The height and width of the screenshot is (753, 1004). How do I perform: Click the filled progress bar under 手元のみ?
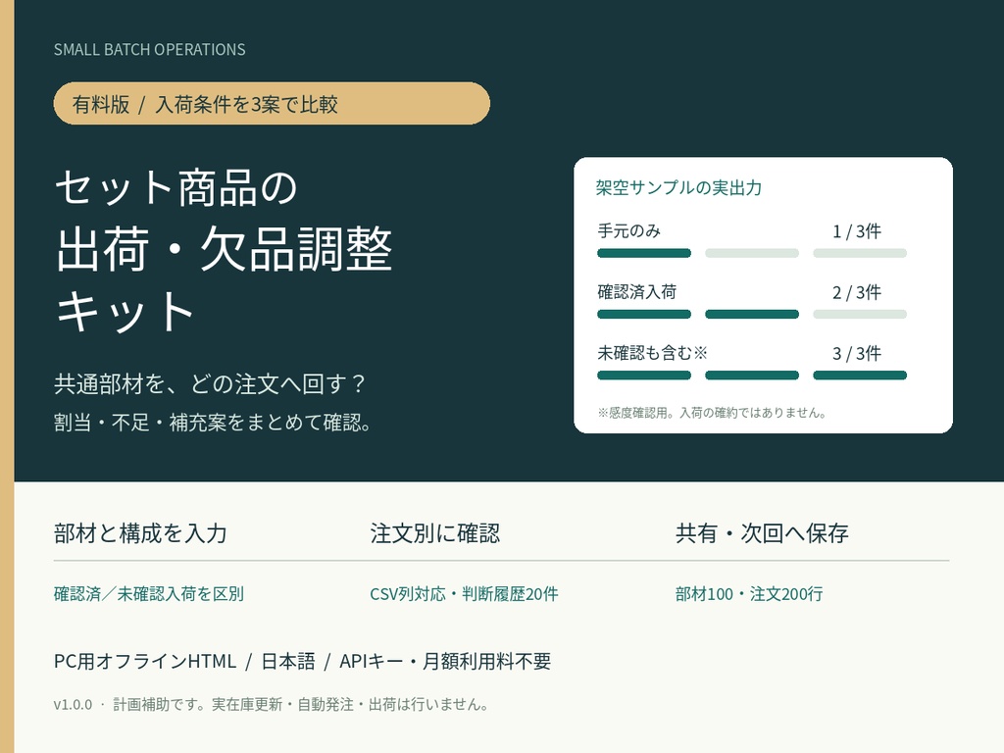(644, 253)
